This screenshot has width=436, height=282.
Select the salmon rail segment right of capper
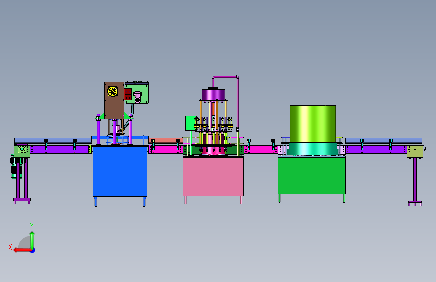coord(165,140)
